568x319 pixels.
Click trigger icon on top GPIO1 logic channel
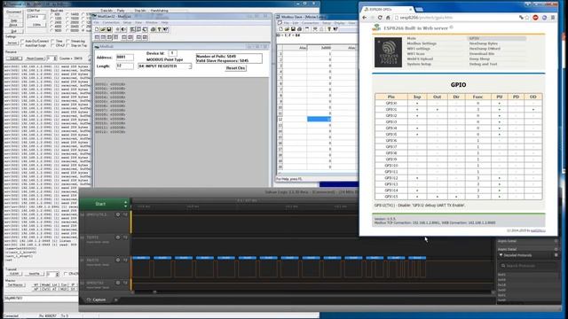[125, 214]
